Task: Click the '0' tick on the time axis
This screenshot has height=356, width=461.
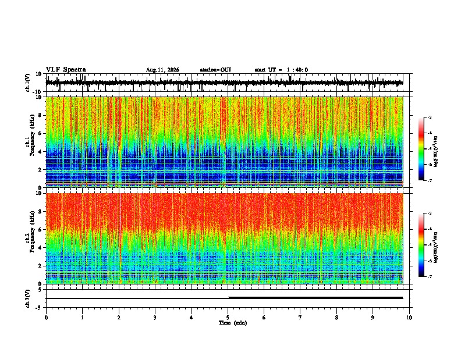Action: click(x=46, y=318)
